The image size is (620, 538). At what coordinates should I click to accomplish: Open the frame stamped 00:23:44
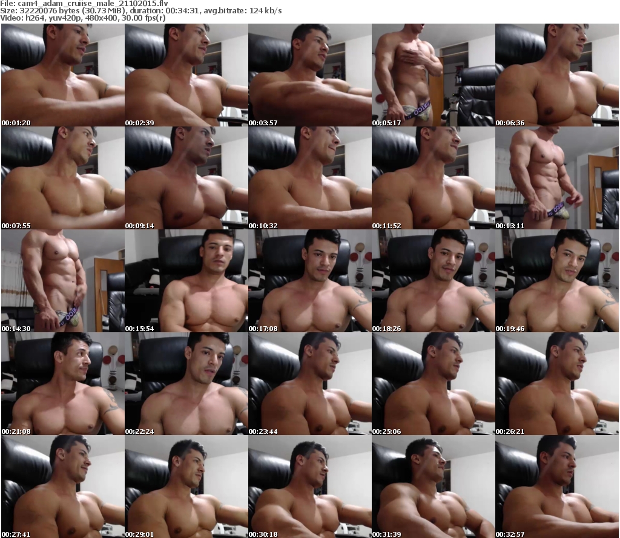[309, 384]
